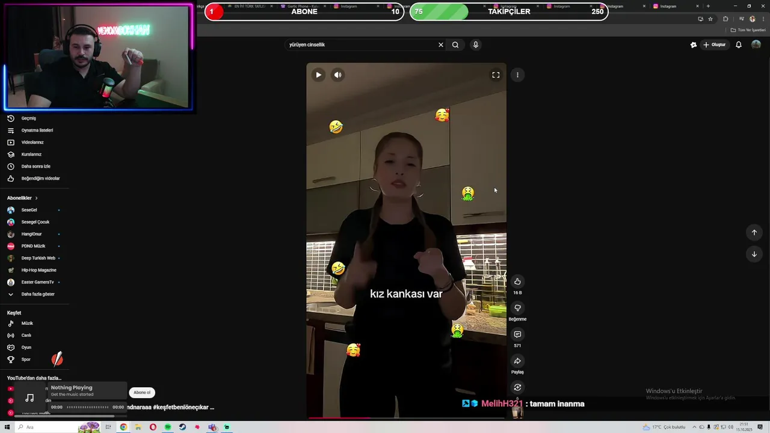Click the Oluştur create button
The height and width of the screenshot is (433, 770).
(x=715, y=45)
